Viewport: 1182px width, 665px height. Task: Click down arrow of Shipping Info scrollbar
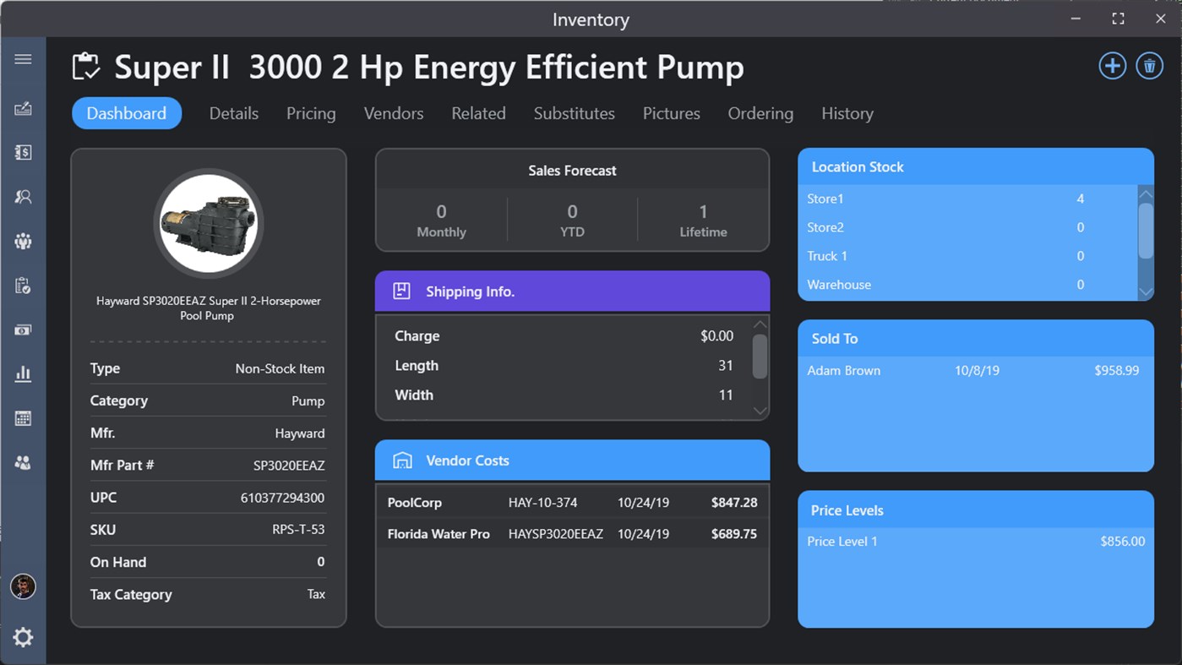(760, 411)
